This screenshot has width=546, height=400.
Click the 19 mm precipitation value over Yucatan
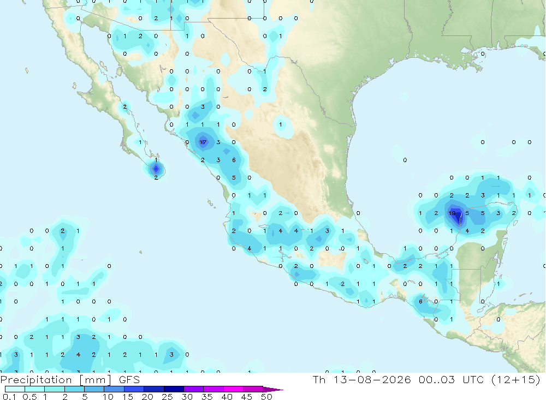click(x=452, y=213)
